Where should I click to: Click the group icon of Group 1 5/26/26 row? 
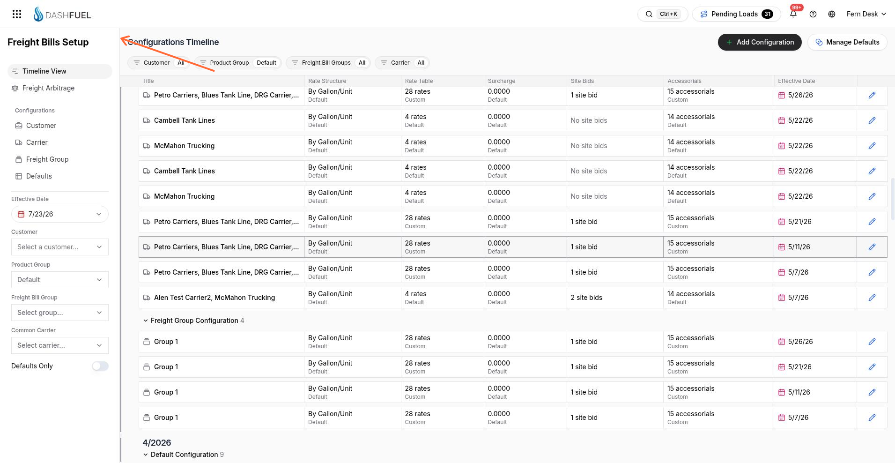(147, 342)
